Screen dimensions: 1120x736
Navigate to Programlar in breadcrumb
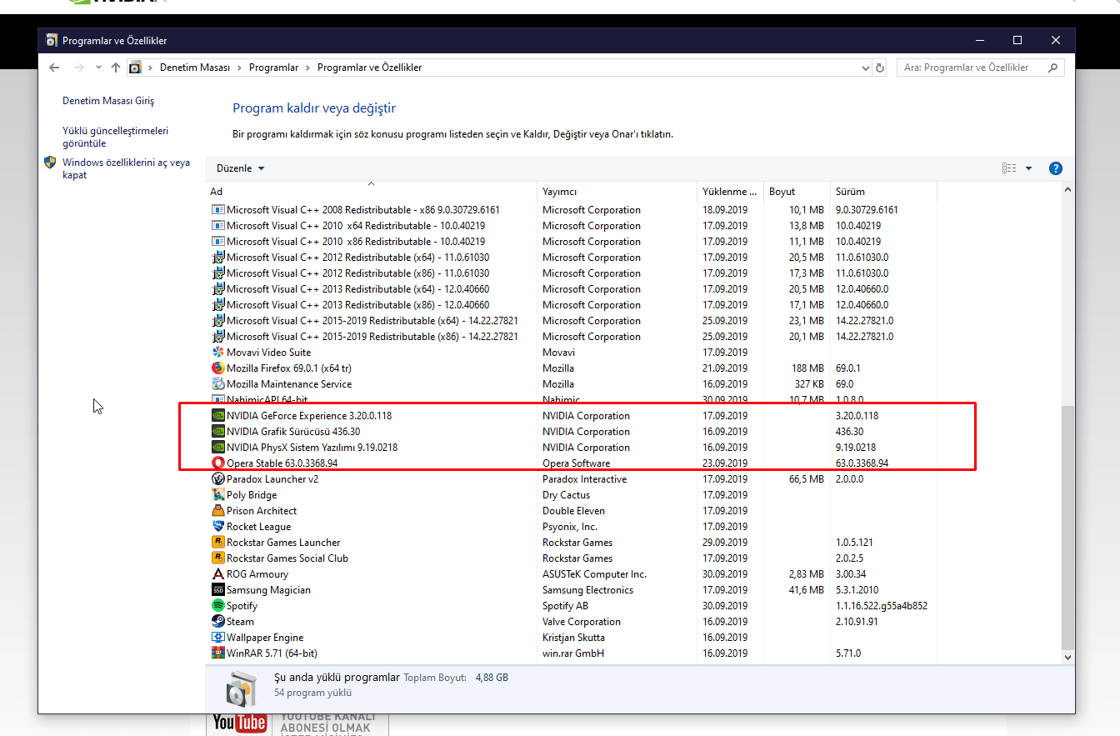(273, 68)
